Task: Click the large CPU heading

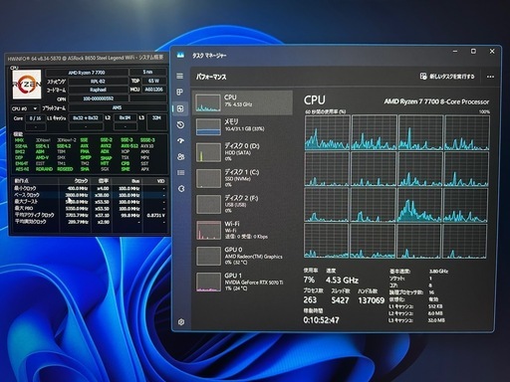Action: tap(315, 100)
